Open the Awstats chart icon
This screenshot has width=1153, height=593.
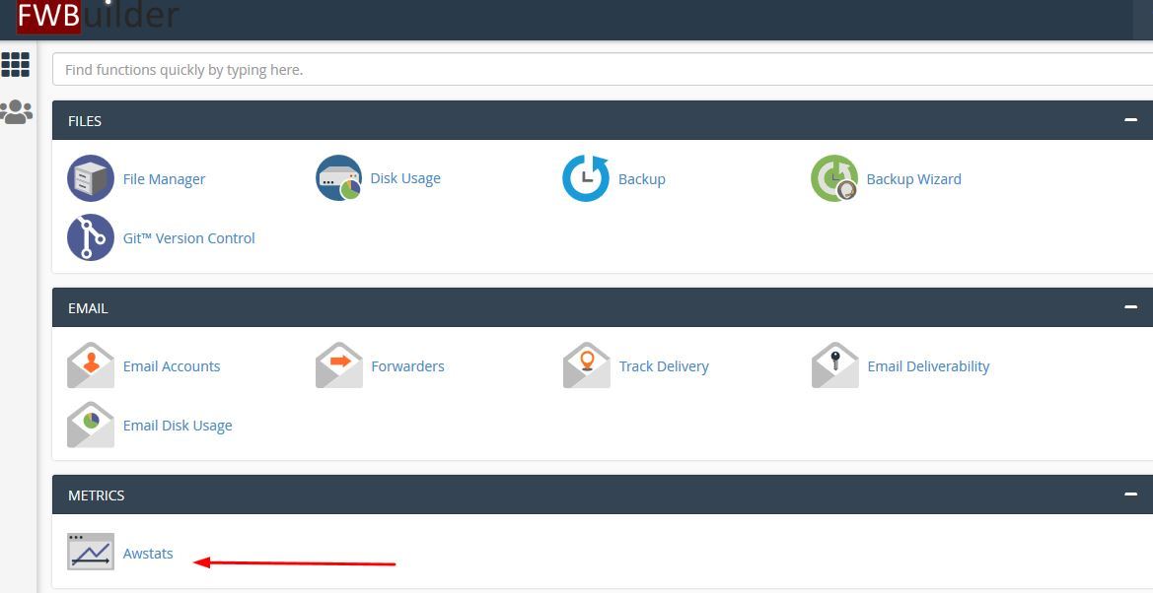click(91, 553)
